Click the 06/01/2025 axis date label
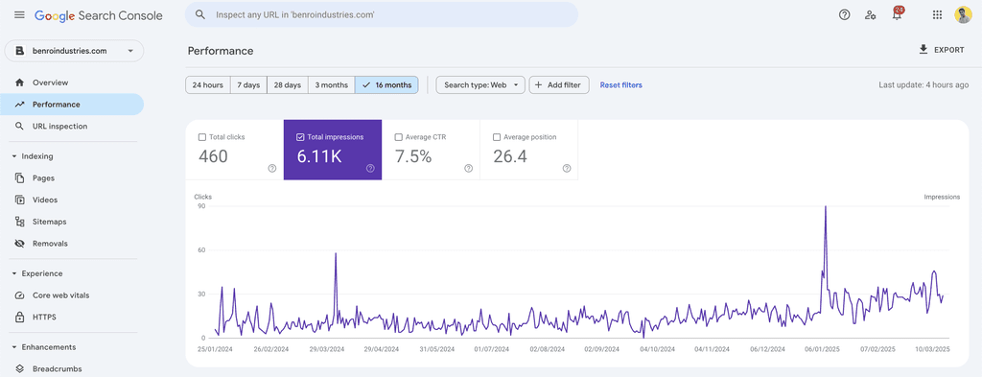This screenshot has width=982, height=377. [823, 349]
